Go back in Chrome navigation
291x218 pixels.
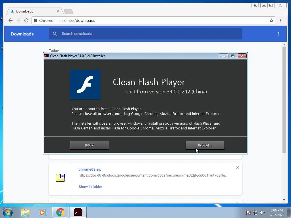pos(11,20)
